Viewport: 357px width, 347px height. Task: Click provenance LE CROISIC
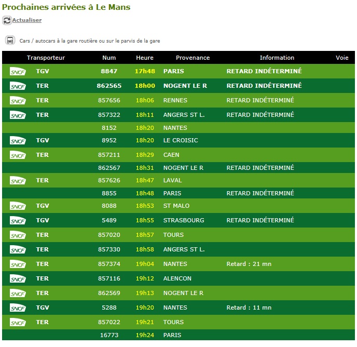click(181, 140)
